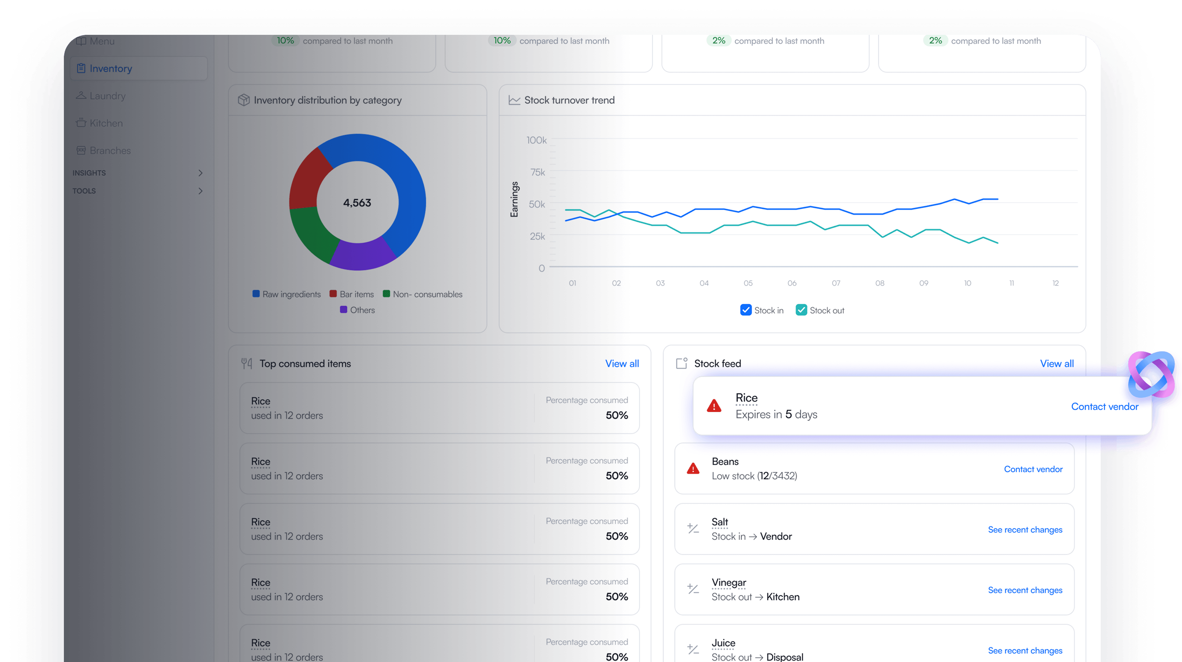Click the Raw ingredients blue legend swatch
The width and height of the screenshot is (1182, 662).
tap(256, 294)
